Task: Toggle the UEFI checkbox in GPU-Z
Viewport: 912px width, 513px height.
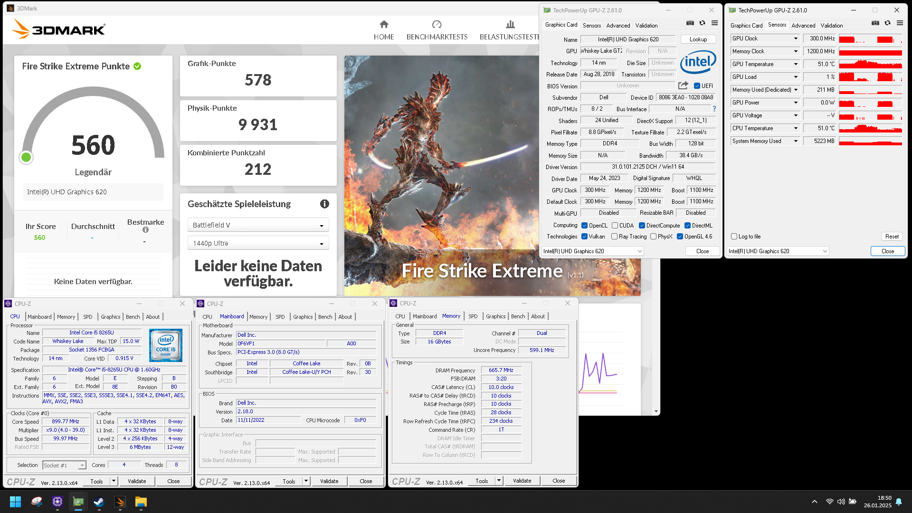Action: tap(697, 86)
